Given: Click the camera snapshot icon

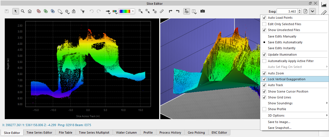Looking at the screenshot, I should (202, 11).
